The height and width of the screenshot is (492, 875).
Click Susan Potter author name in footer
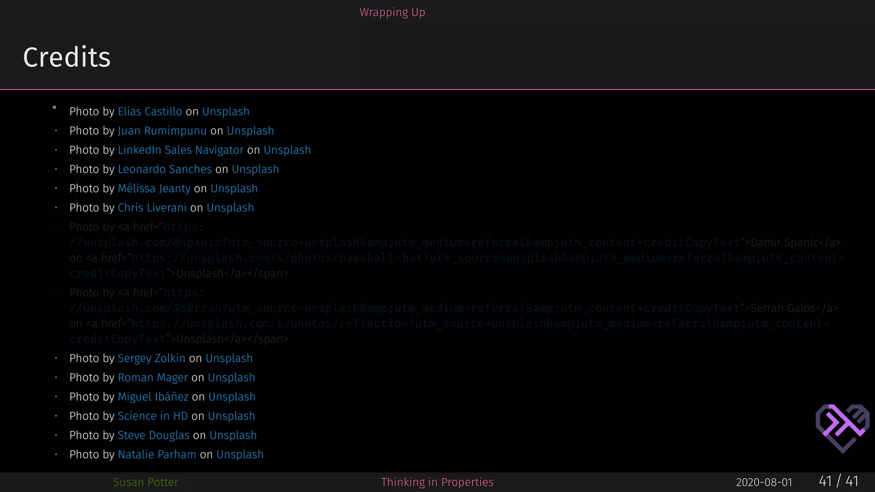(146, 482)
